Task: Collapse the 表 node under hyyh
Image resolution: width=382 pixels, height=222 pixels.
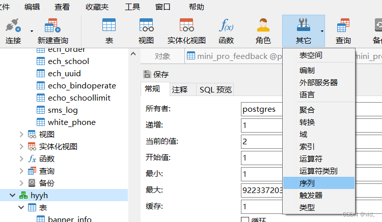Action: pyautogui.click(x=21, y=207)
